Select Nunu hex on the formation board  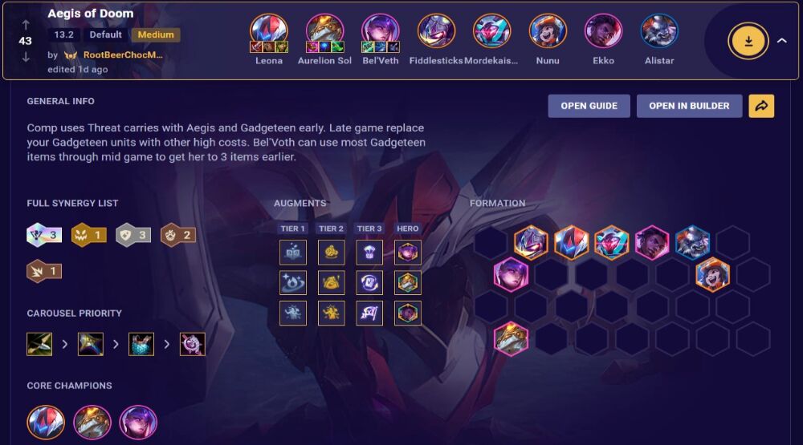click(712, 274)
